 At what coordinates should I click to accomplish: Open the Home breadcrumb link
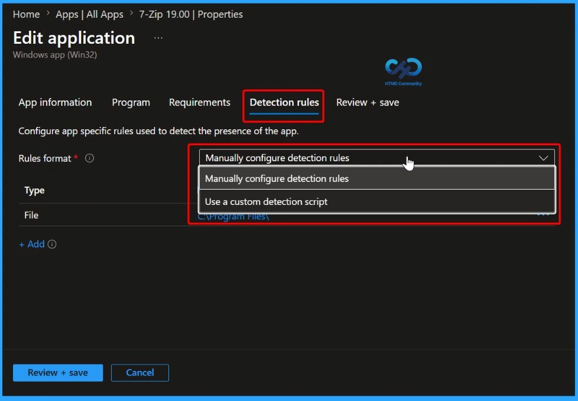26,14
